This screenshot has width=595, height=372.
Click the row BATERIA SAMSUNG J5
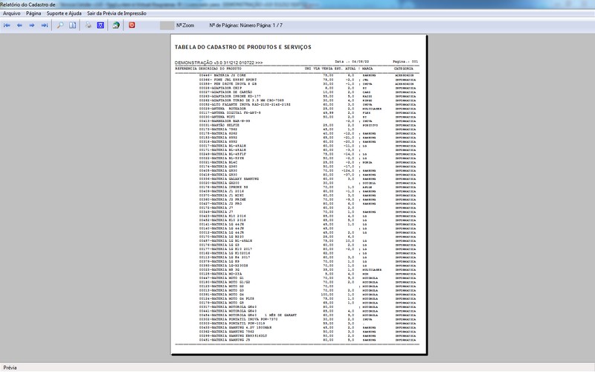(x=307, y=340)
